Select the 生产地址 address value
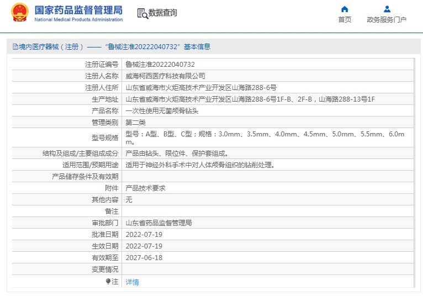 click(250, 99)
